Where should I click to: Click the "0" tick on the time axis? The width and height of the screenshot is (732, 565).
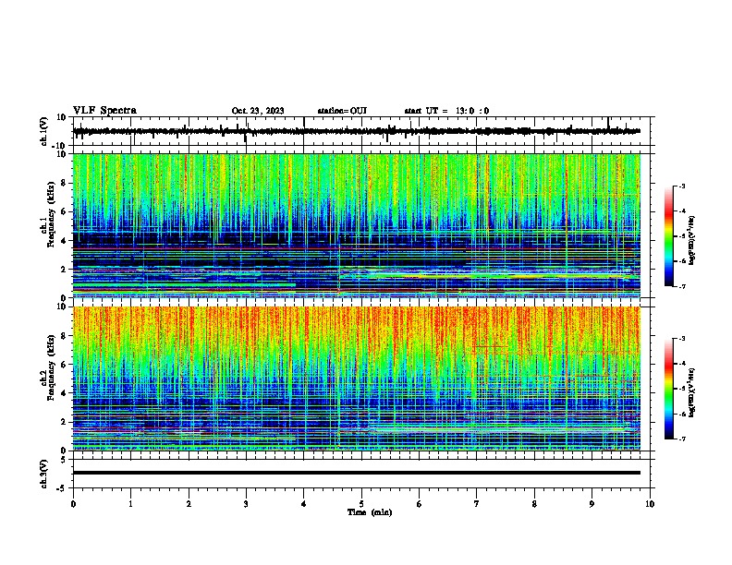coord(73,504)
